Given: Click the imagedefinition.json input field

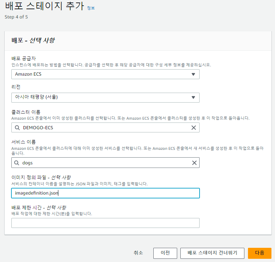Looking at the screenshot, I should pos(105,193).
